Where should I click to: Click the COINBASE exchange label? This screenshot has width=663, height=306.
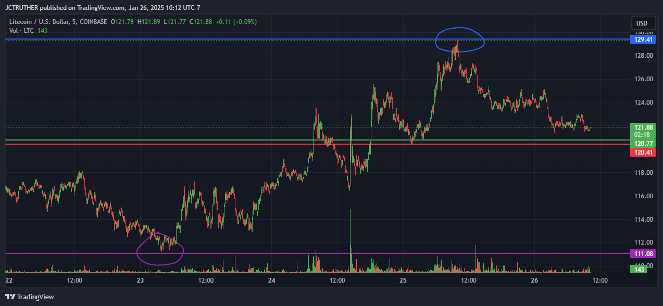[x=93, y=22]
